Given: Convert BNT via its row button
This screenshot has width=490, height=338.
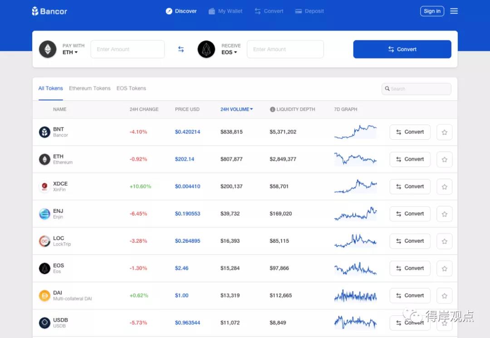Looking at the screenshot, I should tap(410, 132).
